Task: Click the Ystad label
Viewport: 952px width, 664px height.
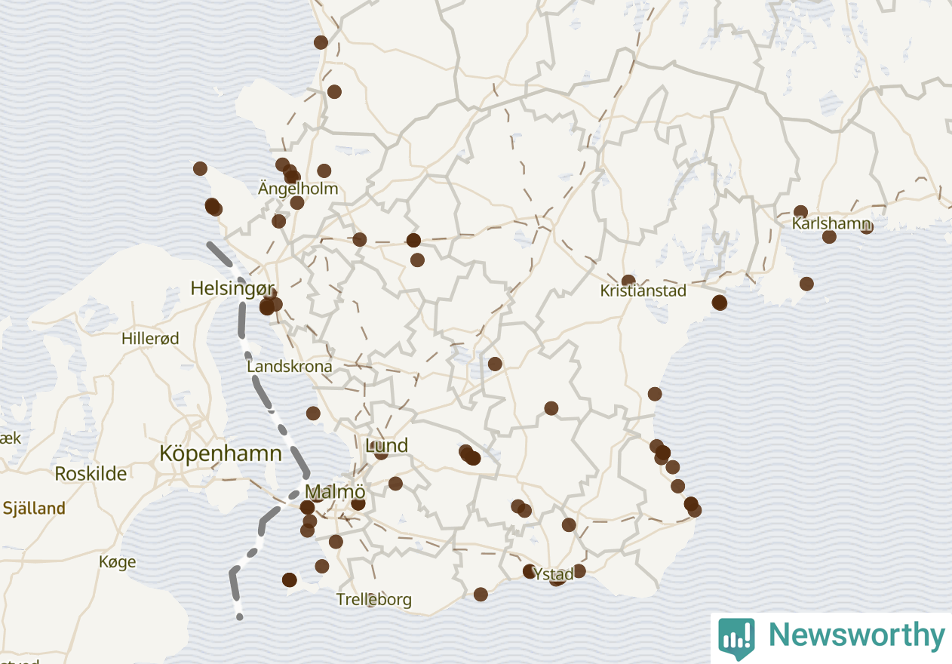Action: 554,573
